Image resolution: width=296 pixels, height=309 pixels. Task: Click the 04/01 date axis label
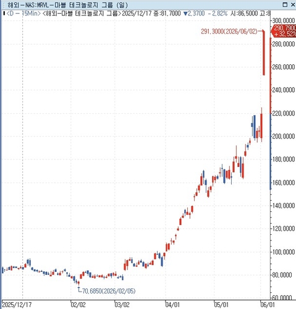click(x=172, y=305)
